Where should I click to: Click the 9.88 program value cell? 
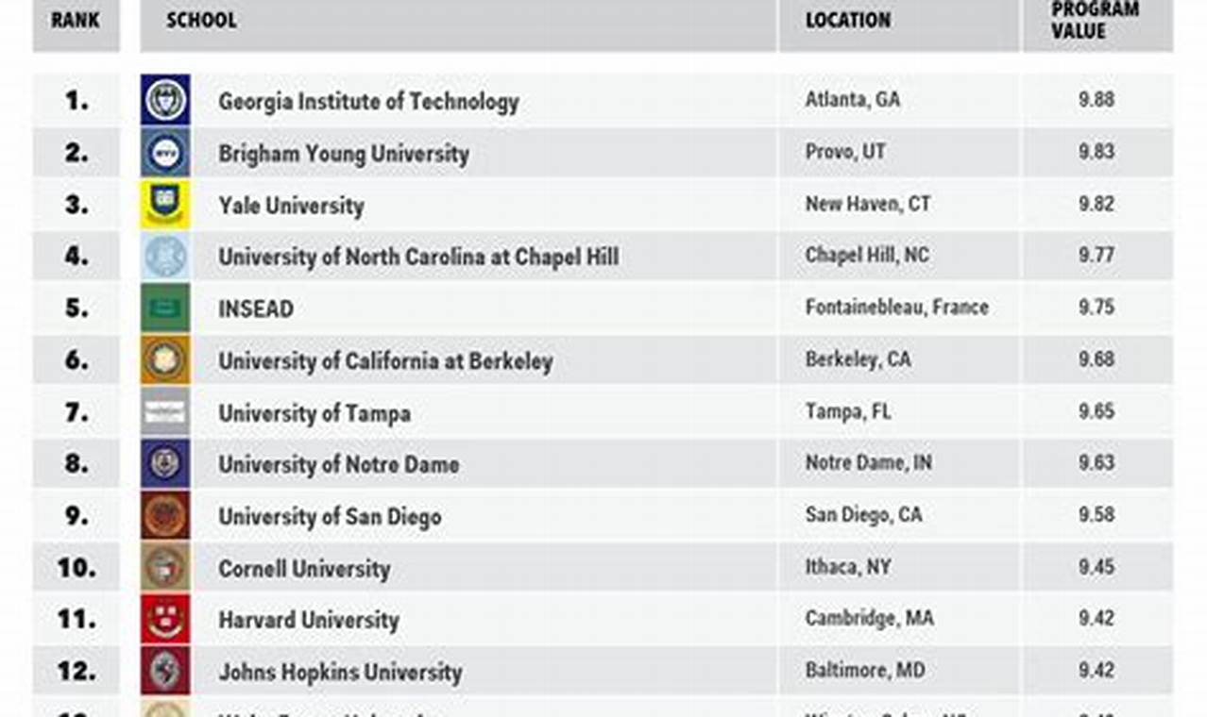pos(1096,99)
